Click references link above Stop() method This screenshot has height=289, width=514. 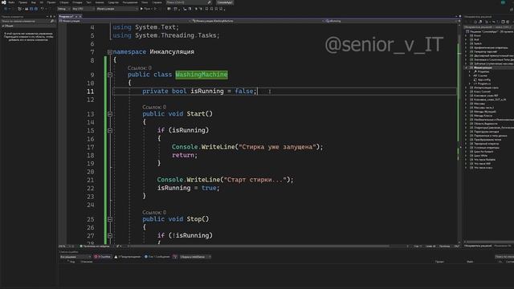click(x=154, y=212)
